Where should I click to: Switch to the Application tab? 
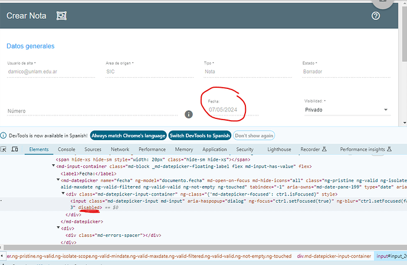(214, 150)
